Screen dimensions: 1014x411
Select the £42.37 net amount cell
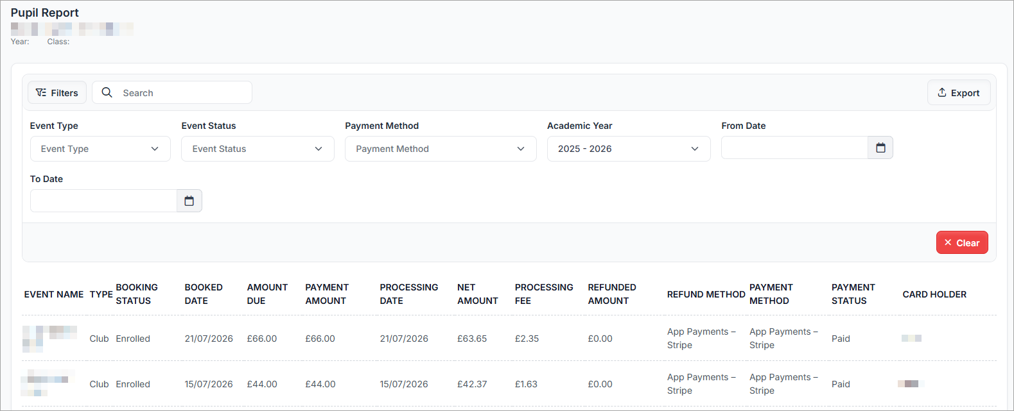click(x=472, y=384)
